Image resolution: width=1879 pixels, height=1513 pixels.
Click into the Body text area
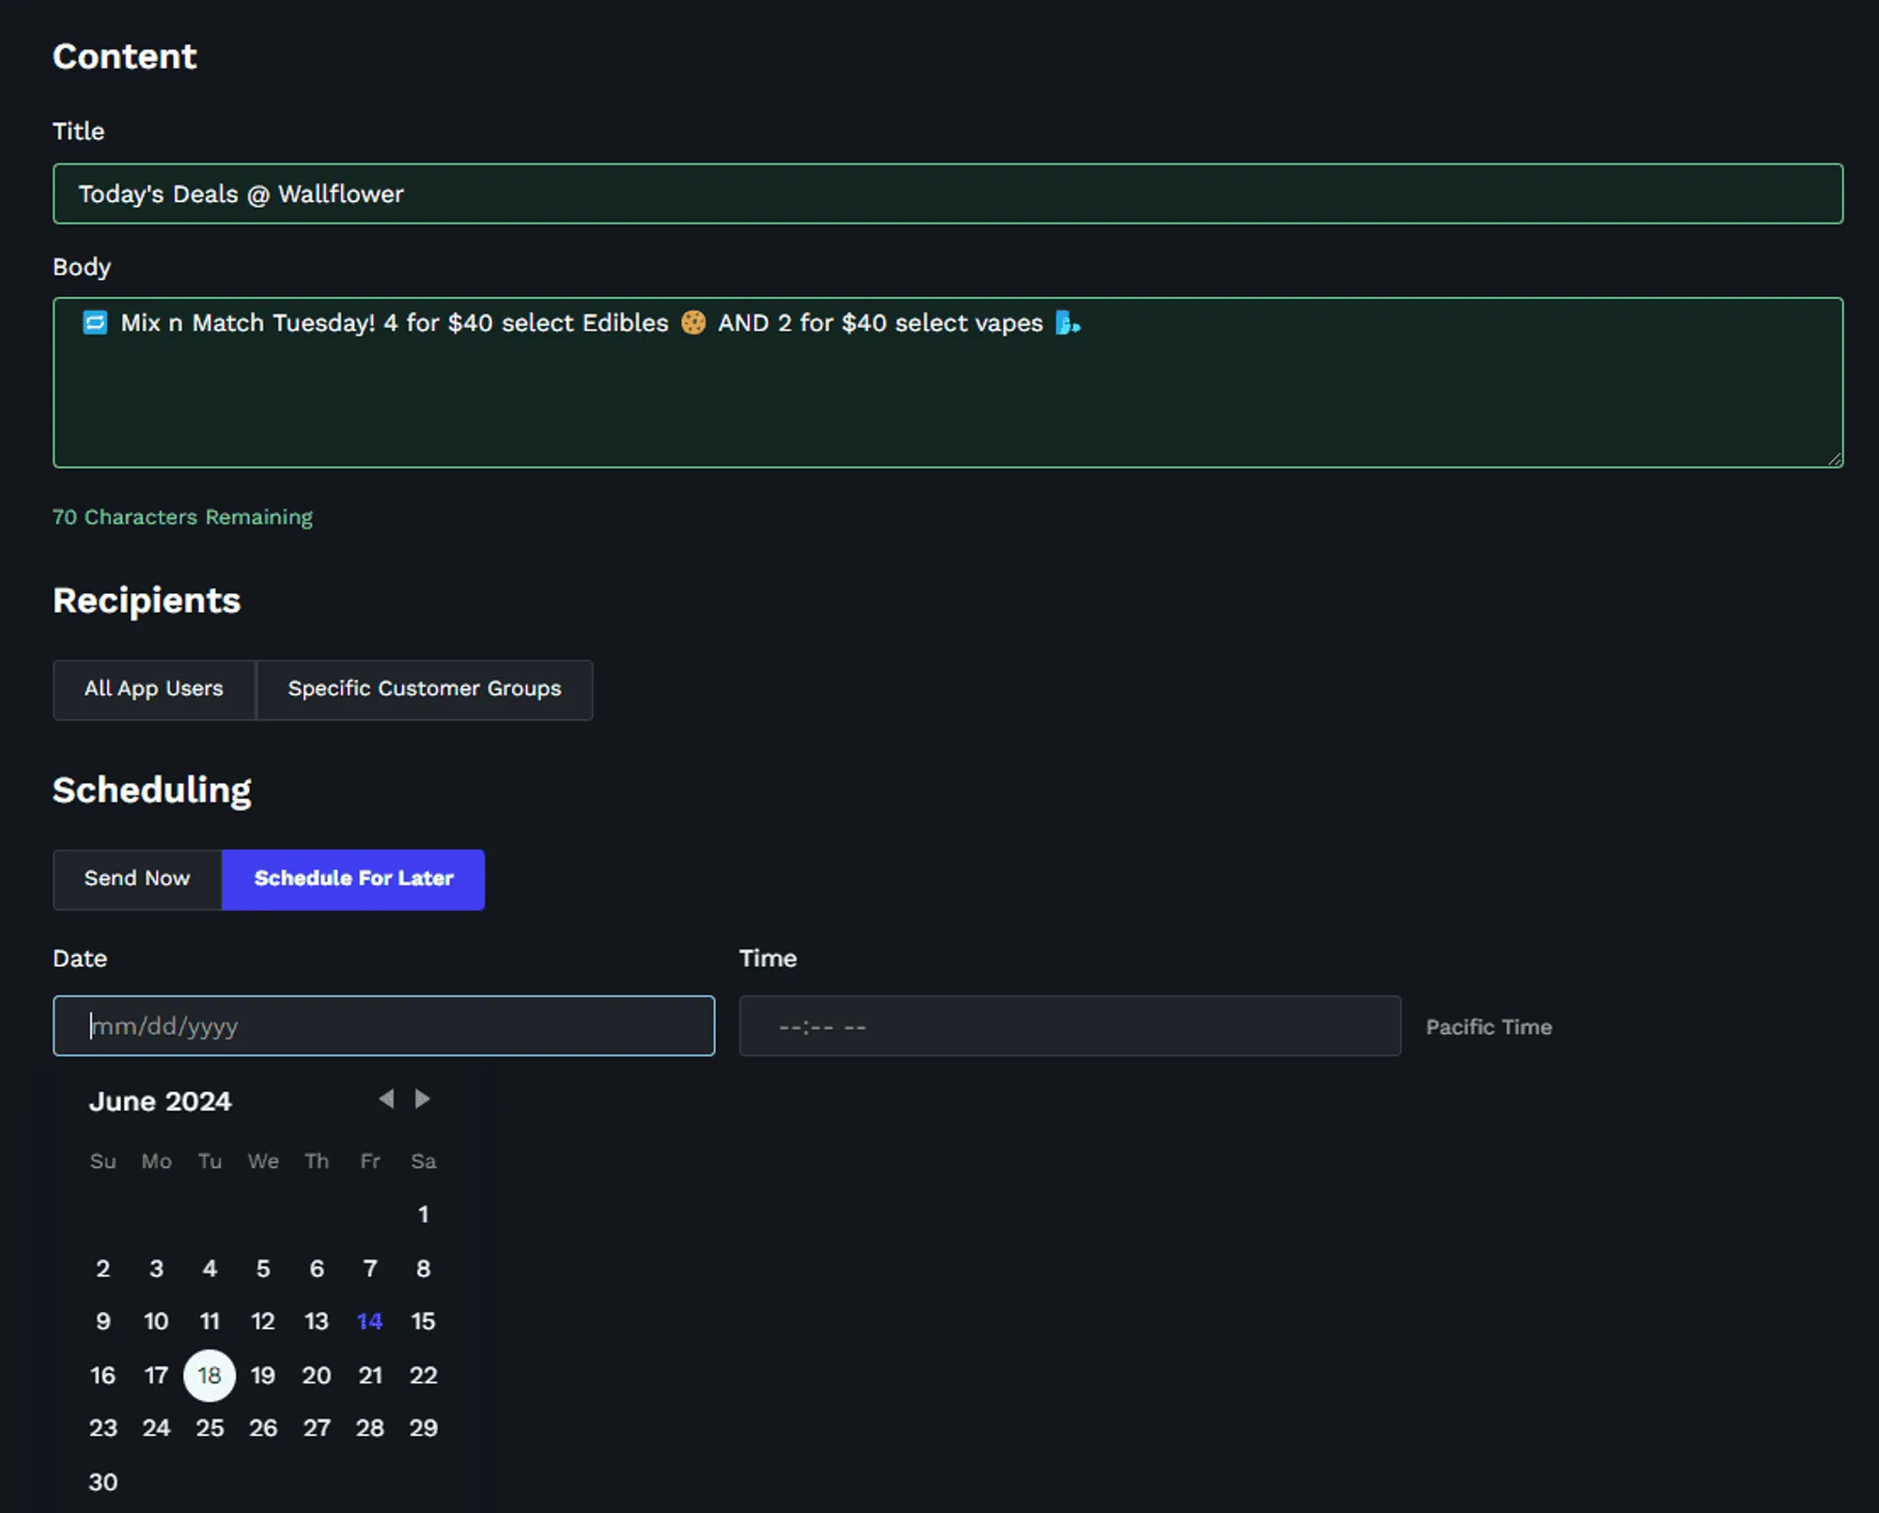[x=948, y=382]
